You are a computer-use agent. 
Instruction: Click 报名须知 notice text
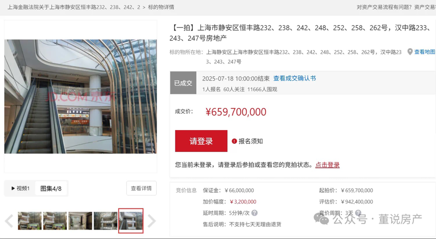pos(250,141)
